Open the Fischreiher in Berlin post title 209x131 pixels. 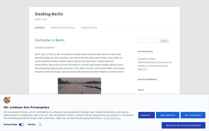[50, 40]
